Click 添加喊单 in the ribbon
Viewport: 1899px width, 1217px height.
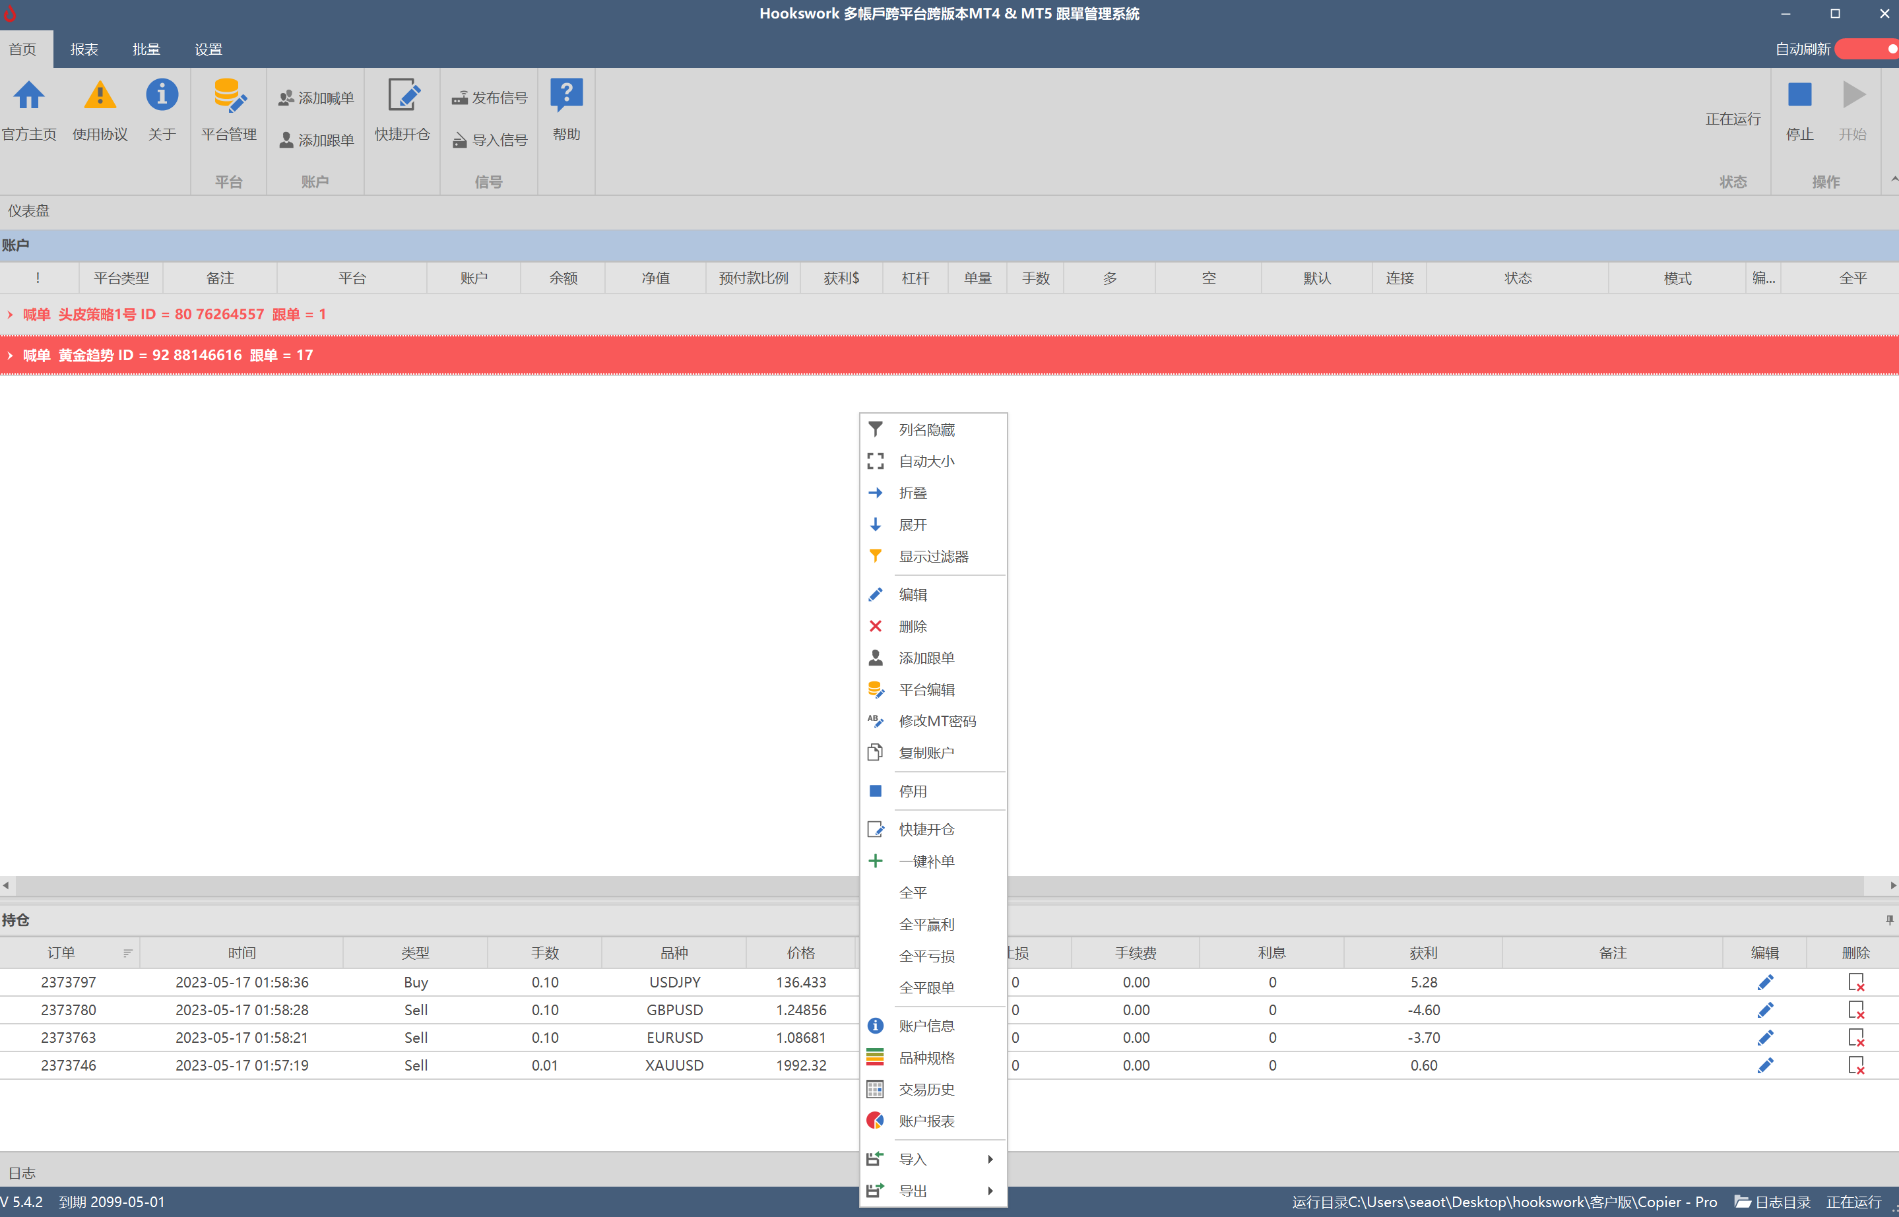[316, 98]
